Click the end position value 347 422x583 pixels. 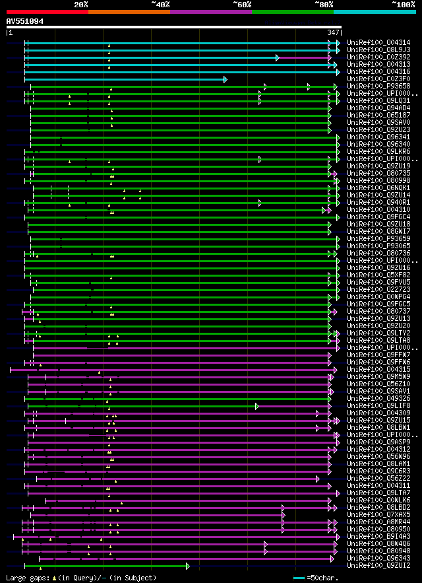(x=333, y=33)
